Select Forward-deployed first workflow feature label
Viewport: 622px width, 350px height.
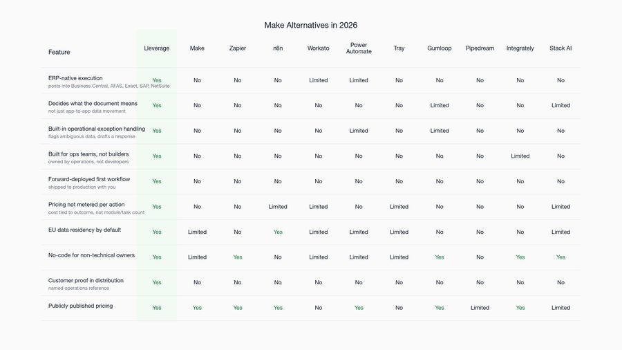point(89,179)
